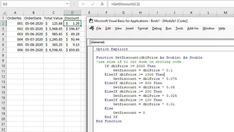
Task: Click the OrderNo header cell
Action: click(15, 18)
